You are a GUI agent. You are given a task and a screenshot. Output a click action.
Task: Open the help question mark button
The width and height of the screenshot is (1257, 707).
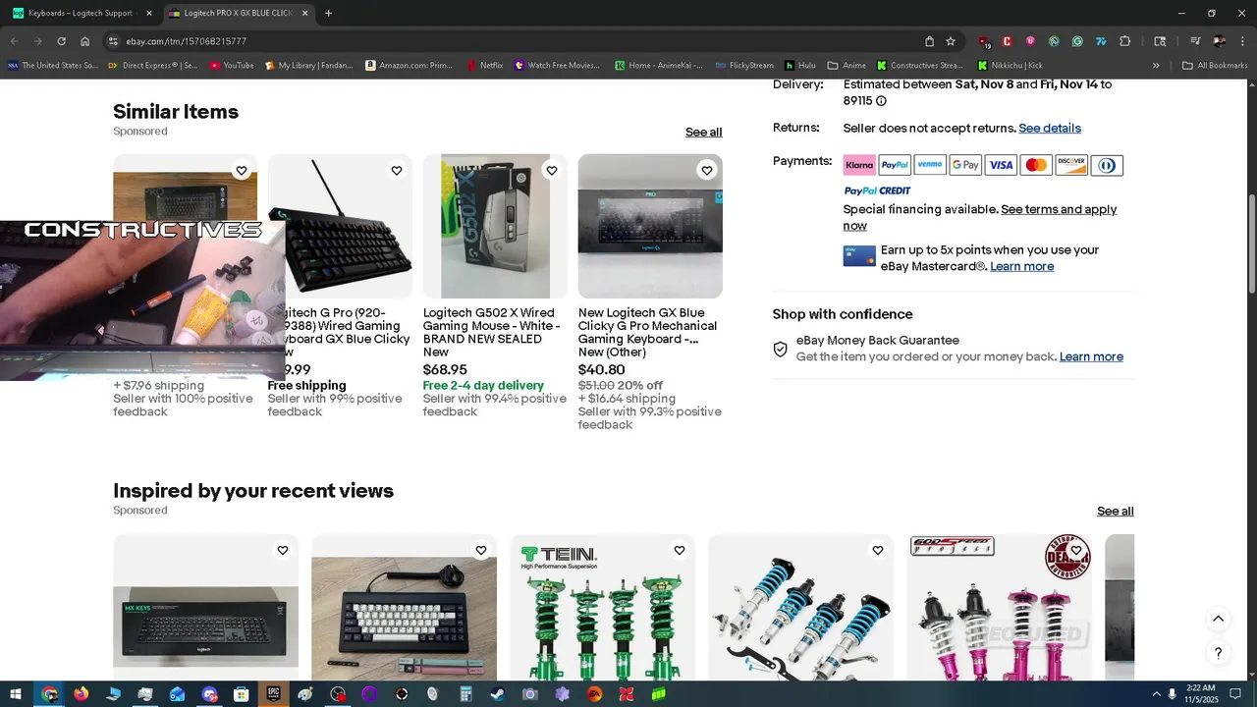pyautogui.click(x=1218, y=653)
